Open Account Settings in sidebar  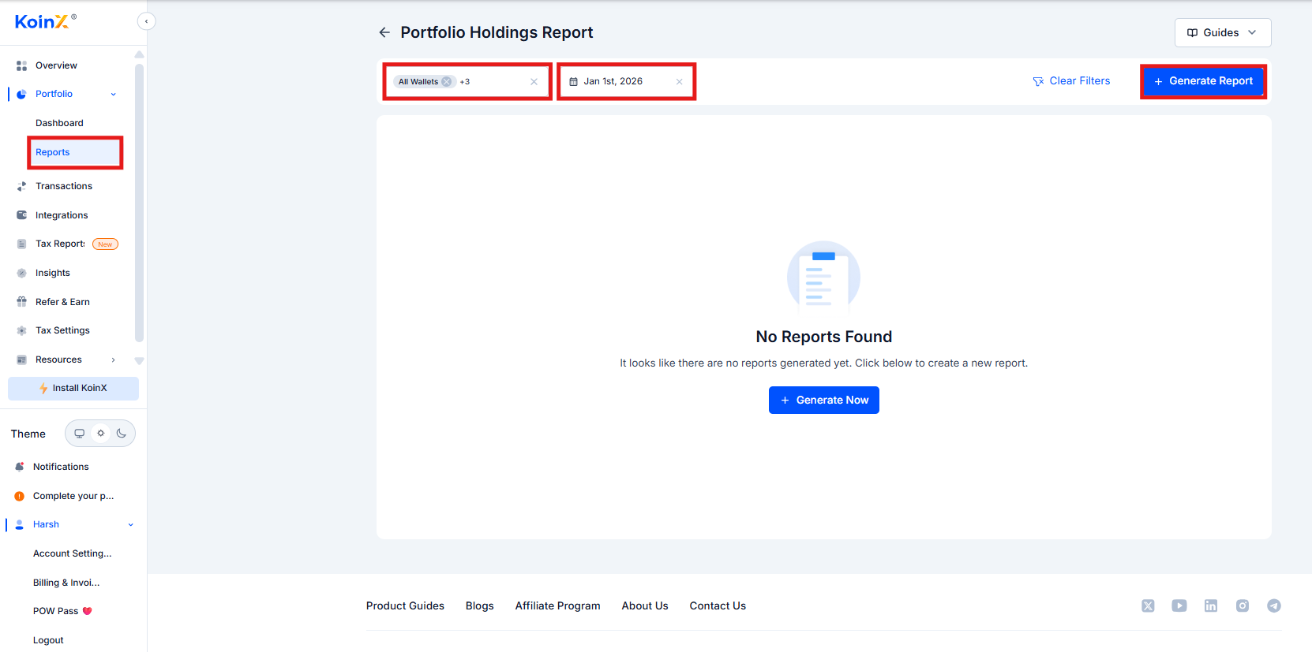click(73, 553)
